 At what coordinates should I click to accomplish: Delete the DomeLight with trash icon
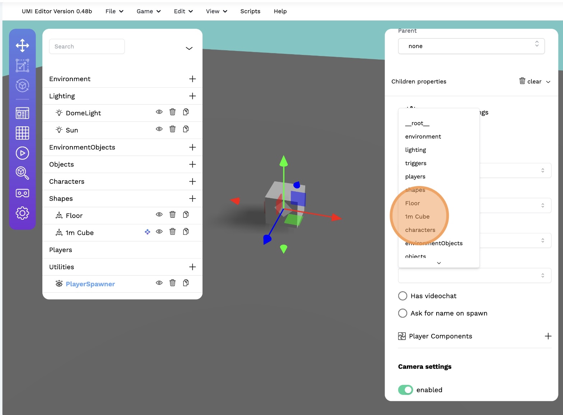click(172, 112)
